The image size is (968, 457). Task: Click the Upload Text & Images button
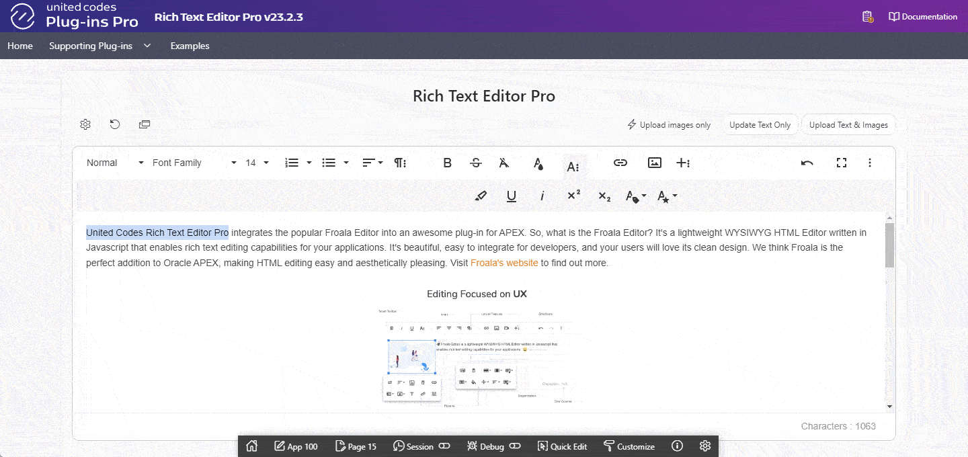pyautogui.click(x=848, y=125)
